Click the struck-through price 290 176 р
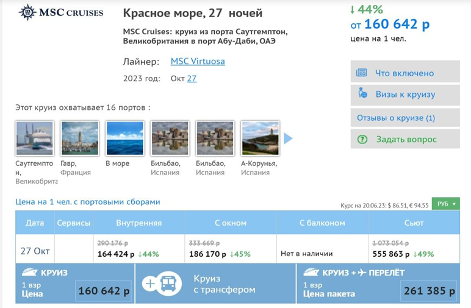This screenshot has height=308, width=471. coord(113,243)
